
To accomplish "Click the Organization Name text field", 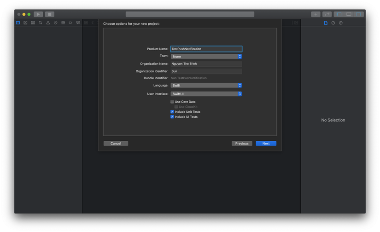I will pos(206,64).
